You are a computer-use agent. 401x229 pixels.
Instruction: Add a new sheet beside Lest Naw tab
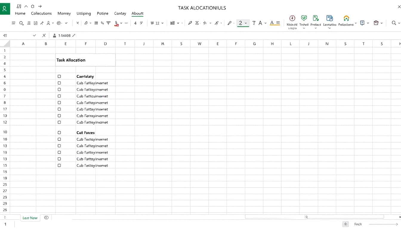click(46, 218)
